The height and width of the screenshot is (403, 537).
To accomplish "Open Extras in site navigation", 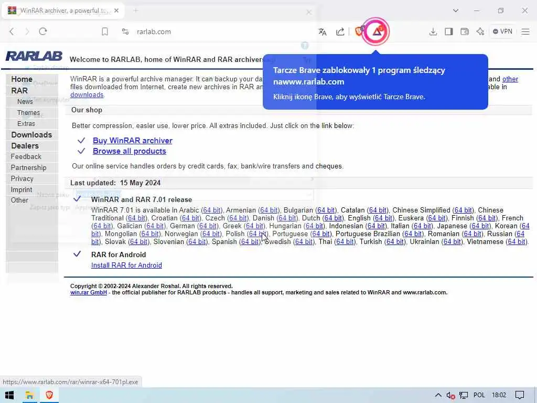I will 26,123.
